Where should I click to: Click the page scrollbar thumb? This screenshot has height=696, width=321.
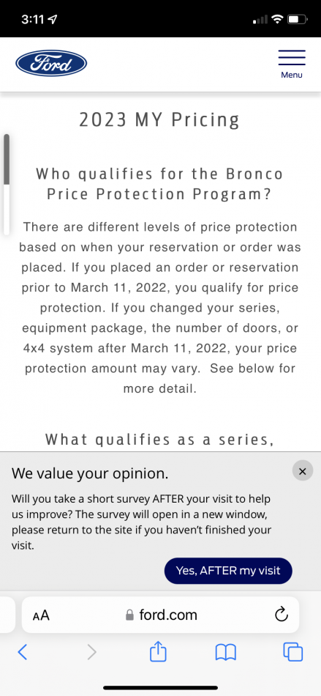coord(6,160)
